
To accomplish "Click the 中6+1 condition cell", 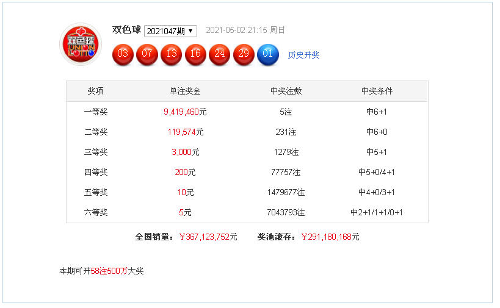I will tap(377, 112).
